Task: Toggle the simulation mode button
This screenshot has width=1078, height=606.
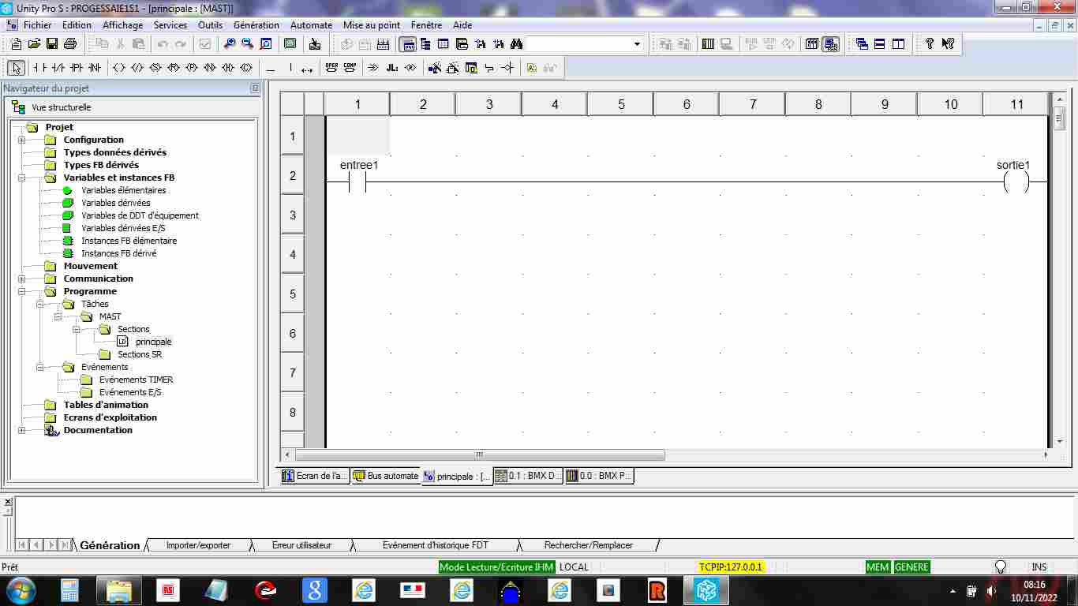Action: coord(830,44)
